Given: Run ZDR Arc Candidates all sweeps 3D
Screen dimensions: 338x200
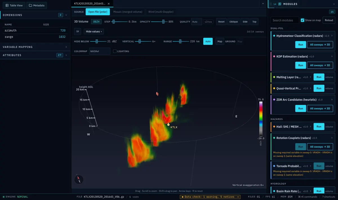Looking at the screenshot, I should point(320,108).
